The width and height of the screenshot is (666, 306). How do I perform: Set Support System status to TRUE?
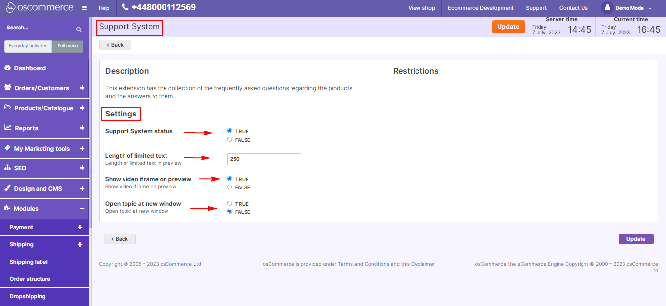pyautogui.click(x=230, y=131)
